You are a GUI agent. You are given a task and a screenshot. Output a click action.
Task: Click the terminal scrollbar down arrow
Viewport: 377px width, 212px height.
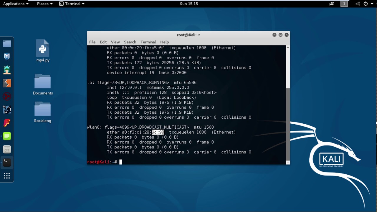point(288,163)
